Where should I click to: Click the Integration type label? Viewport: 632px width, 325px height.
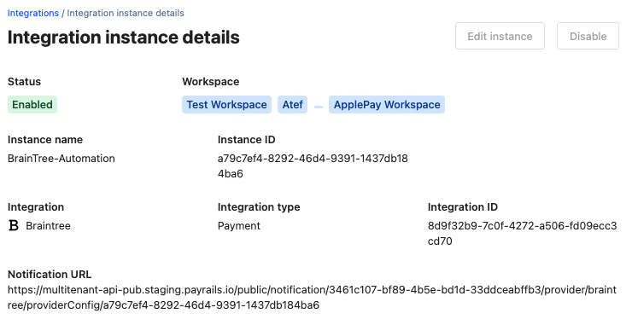[x=259, y=207]
